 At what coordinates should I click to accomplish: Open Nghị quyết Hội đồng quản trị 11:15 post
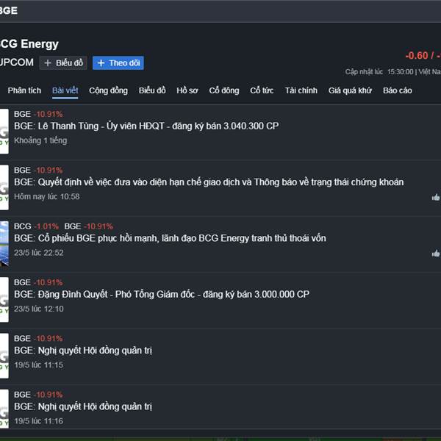pyautogui.click(x=83, y=351)
